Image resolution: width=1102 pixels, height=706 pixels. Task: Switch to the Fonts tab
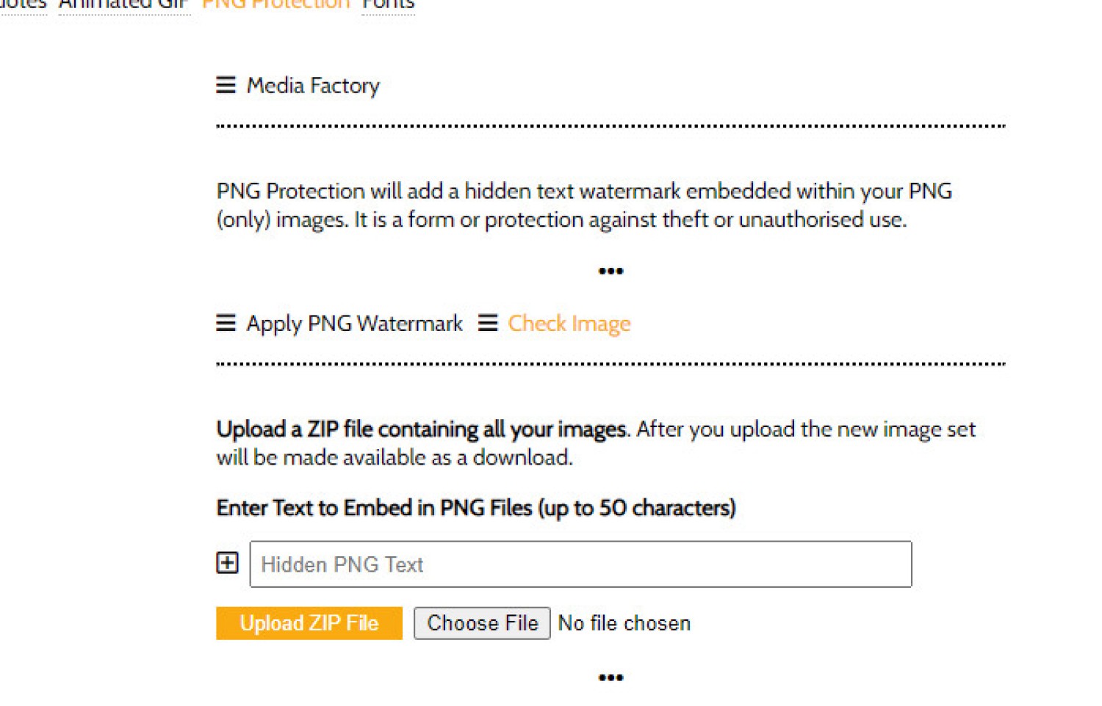(388, 4)
